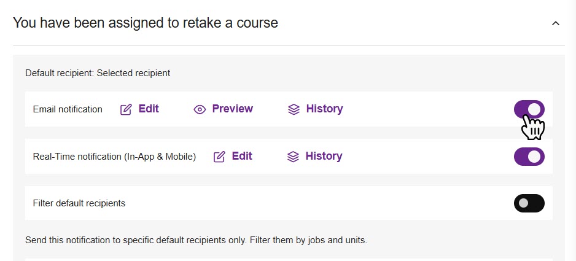View the Email notification History text link

pos(324,109)
